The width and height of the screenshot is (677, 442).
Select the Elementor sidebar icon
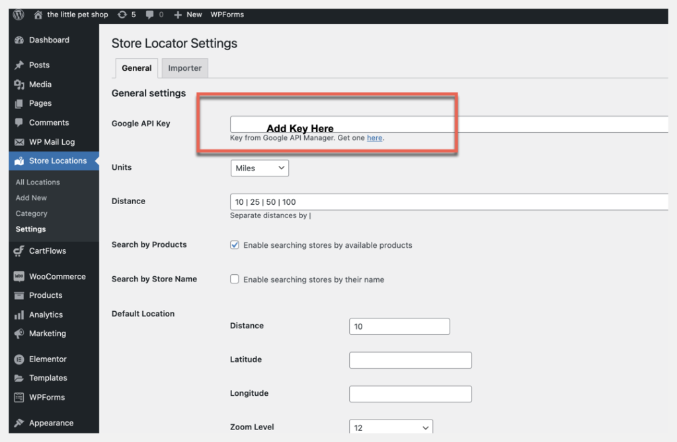pyautogui.click(x=19, y=359)
